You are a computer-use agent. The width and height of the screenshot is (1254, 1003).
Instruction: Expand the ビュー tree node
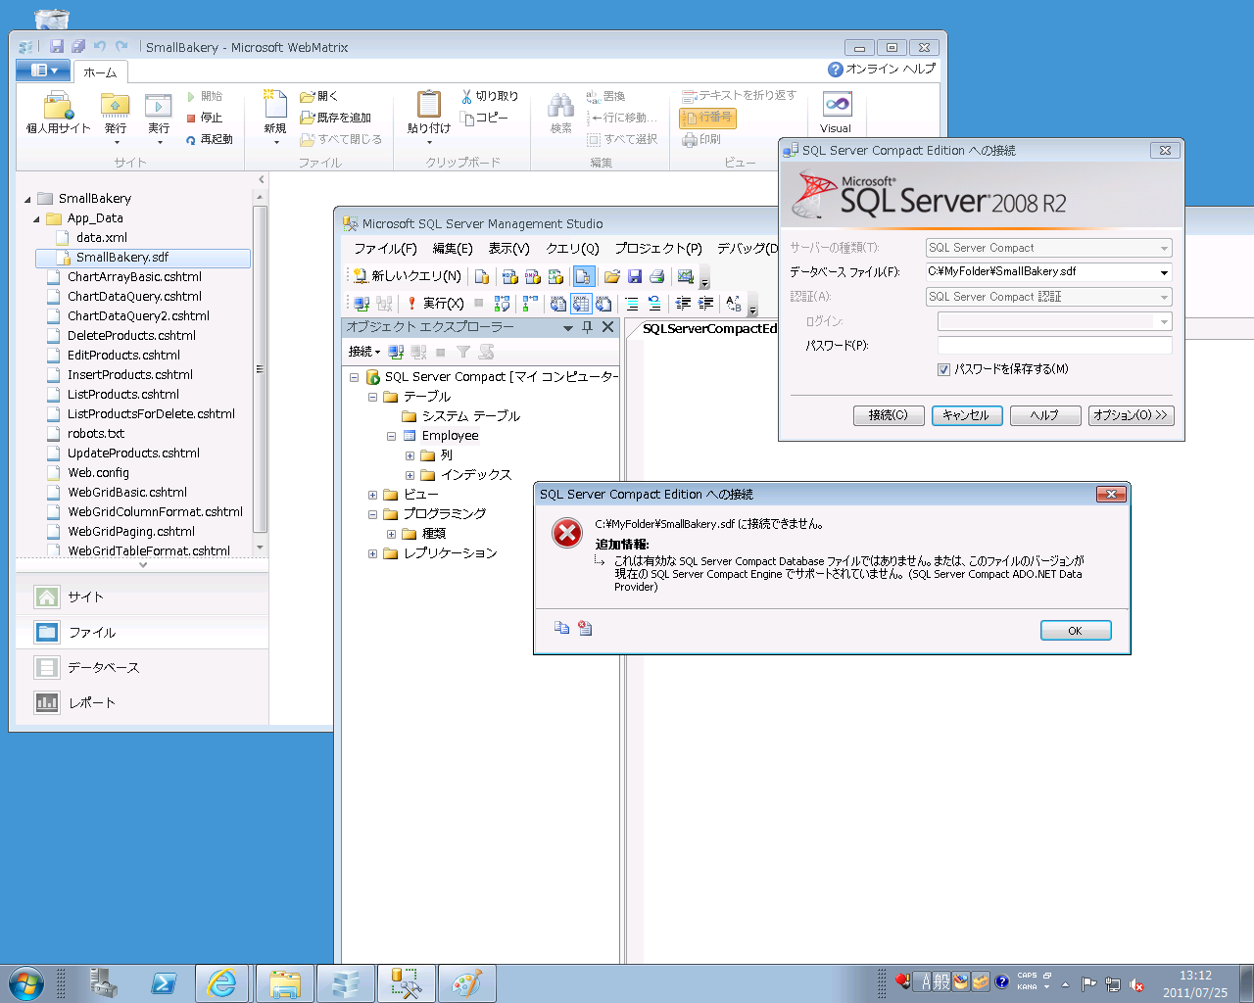click(x=373, y=495)
